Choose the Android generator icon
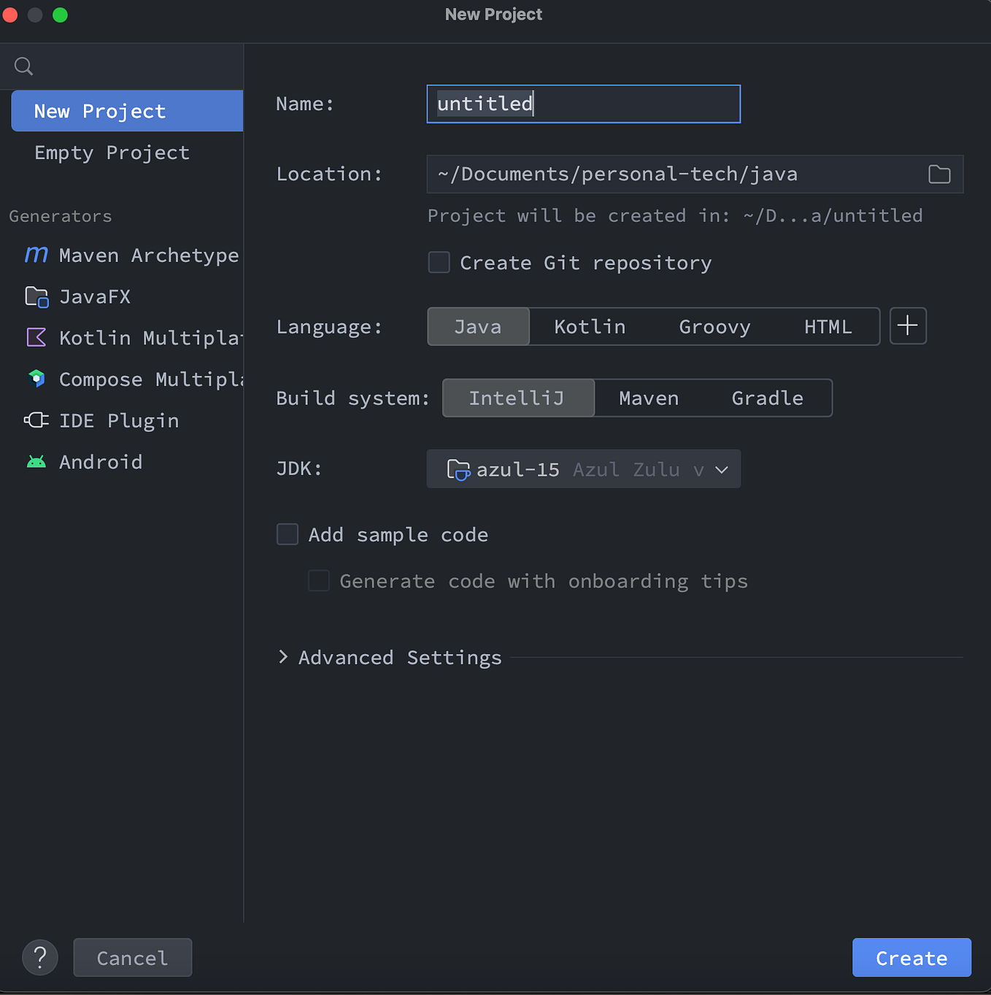 point(36,461)
